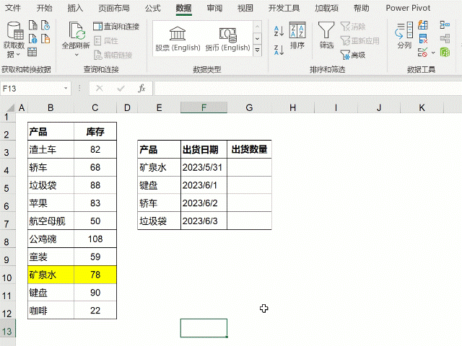Click the formula bar cancel X icon

pyautogui.click(x=100, y=88)
